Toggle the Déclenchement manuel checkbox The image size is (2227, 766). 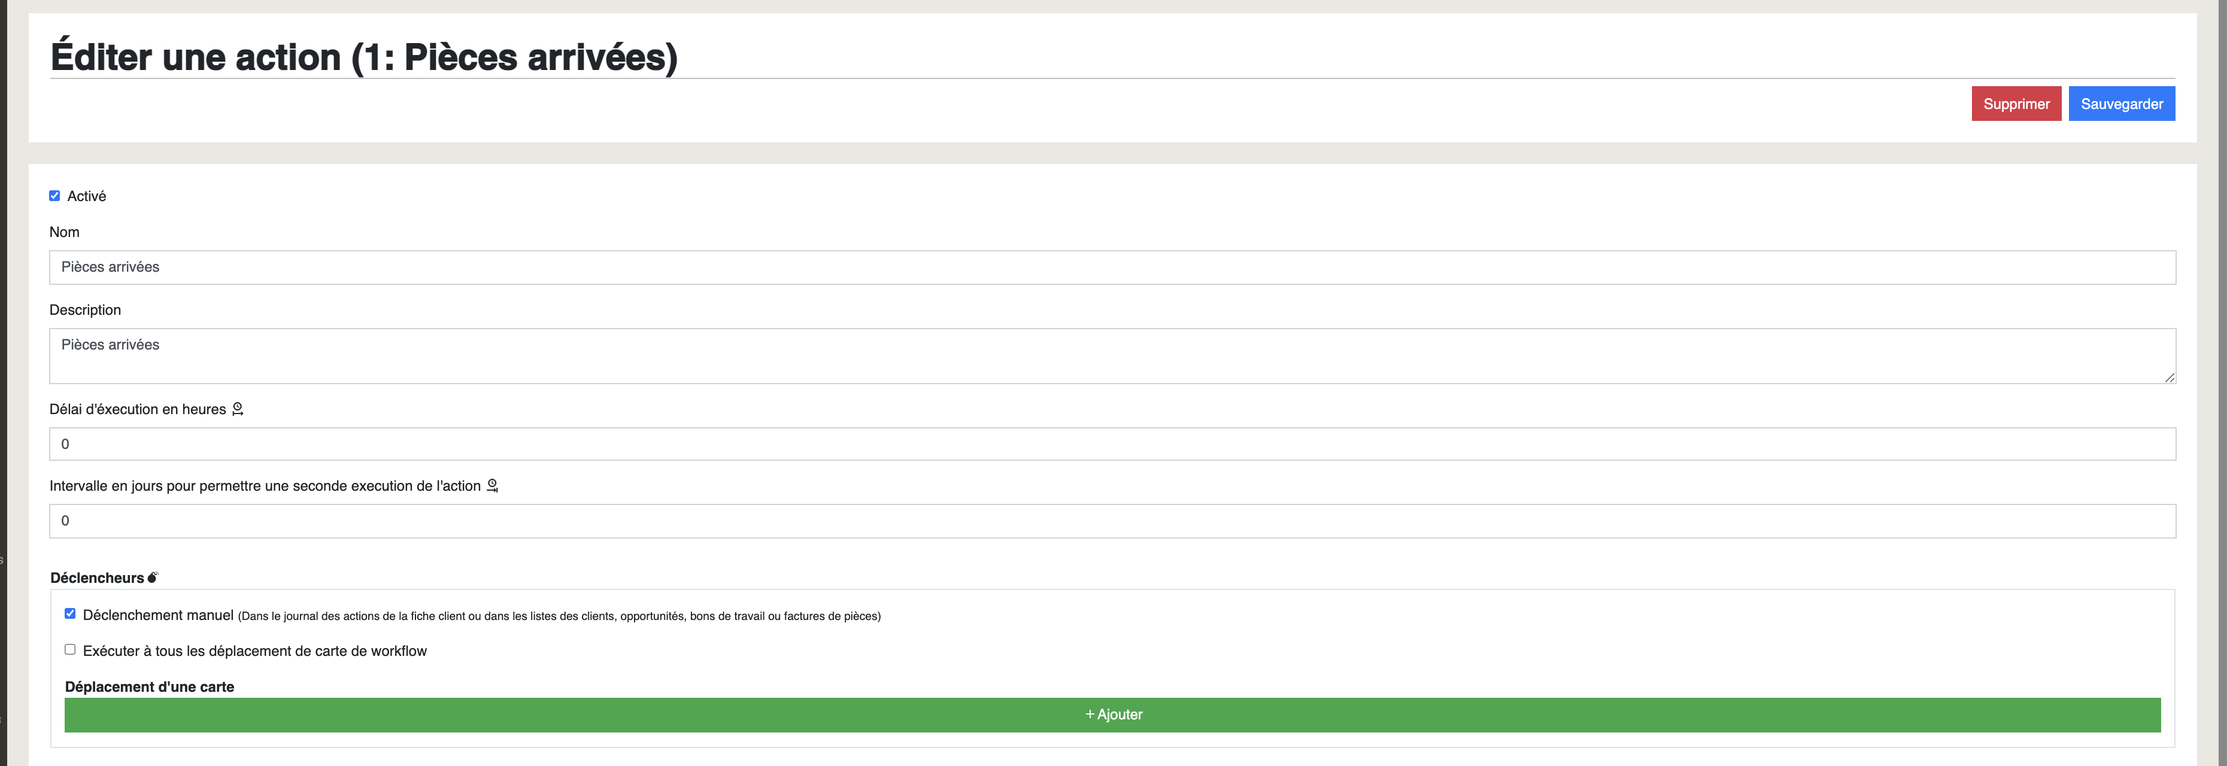(70, 614)
